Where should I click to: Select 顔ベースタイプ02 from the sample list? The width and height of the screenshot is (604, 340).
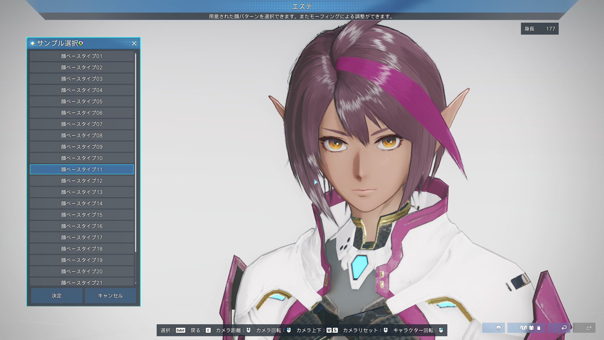tap(82, 67)
